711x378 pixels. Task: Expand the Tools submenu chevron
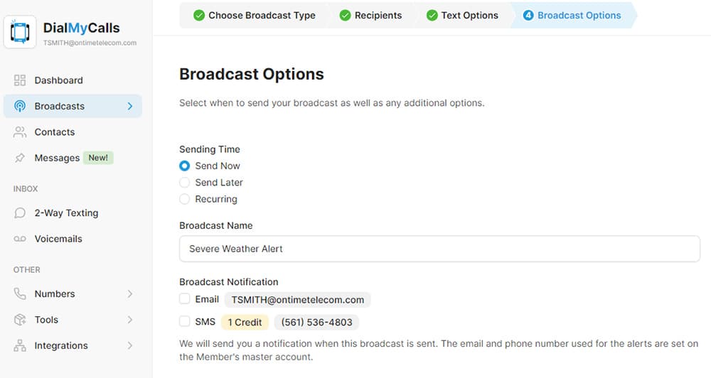pos(130,320)
